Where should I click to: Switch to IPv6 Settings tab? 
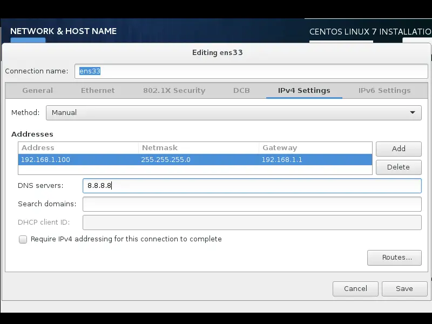pos(384,90)
